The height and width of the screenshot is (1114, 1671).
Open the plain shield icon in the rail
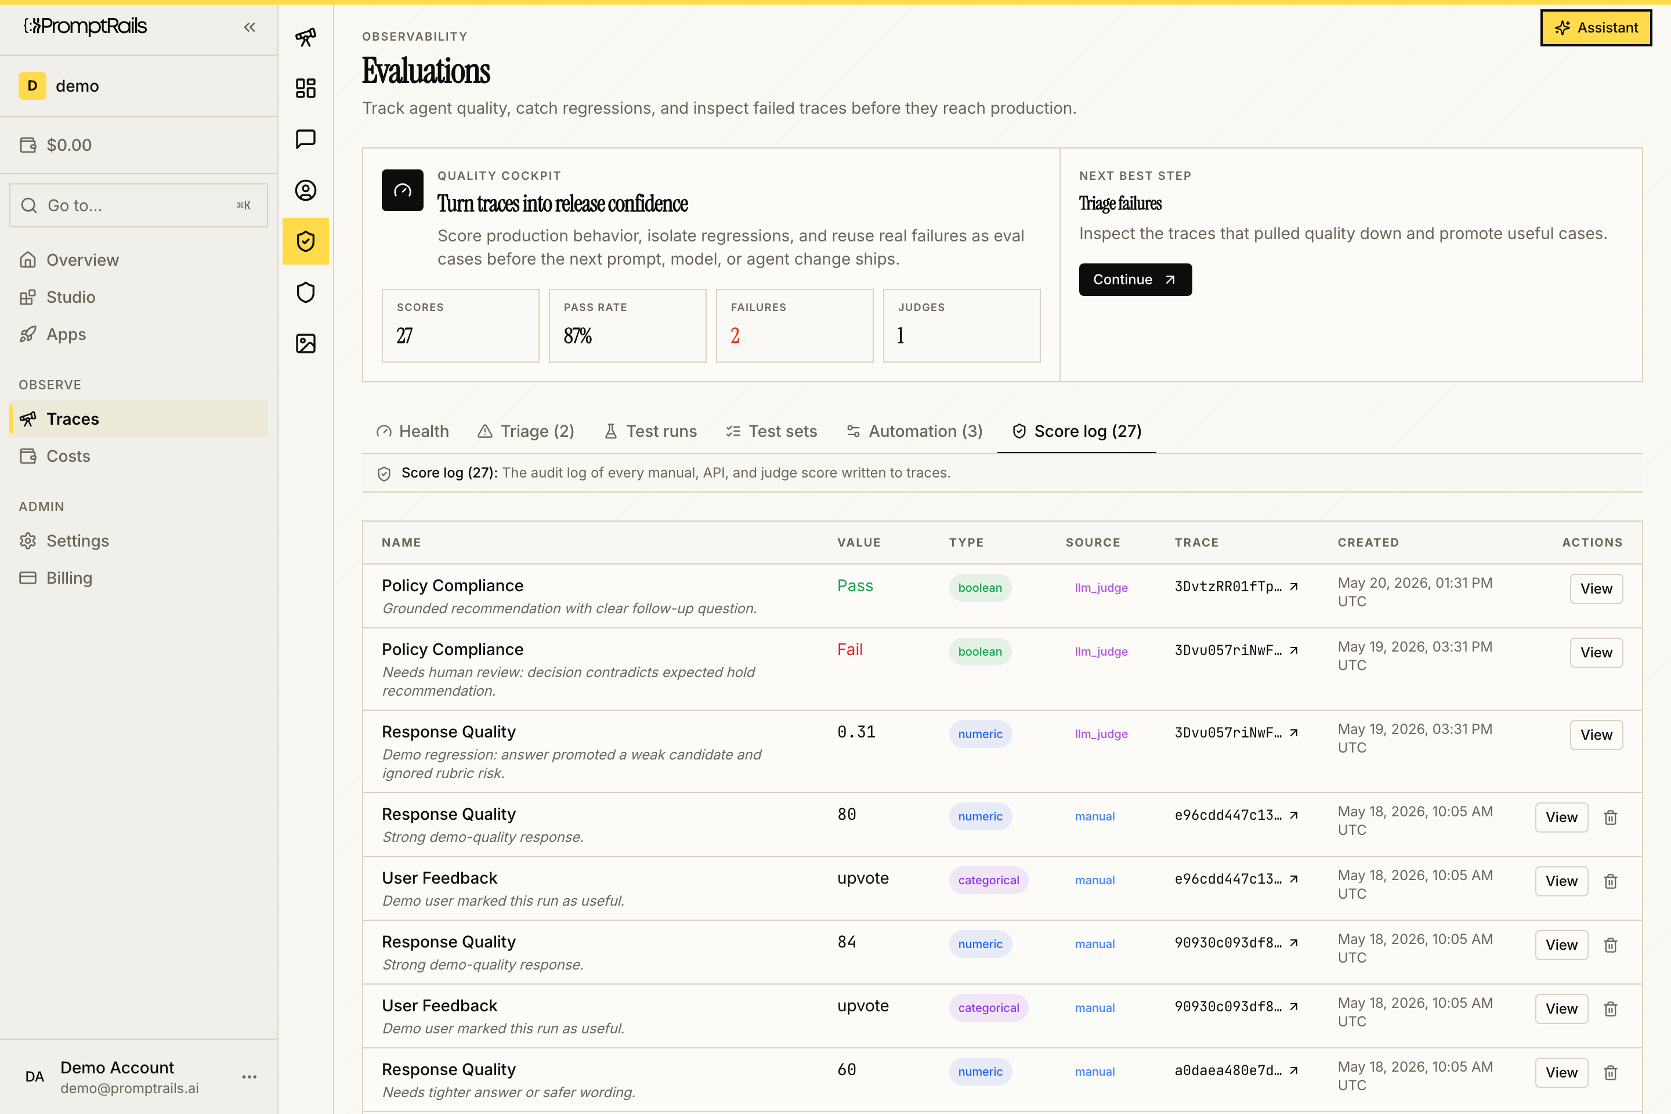coord(306,292)
